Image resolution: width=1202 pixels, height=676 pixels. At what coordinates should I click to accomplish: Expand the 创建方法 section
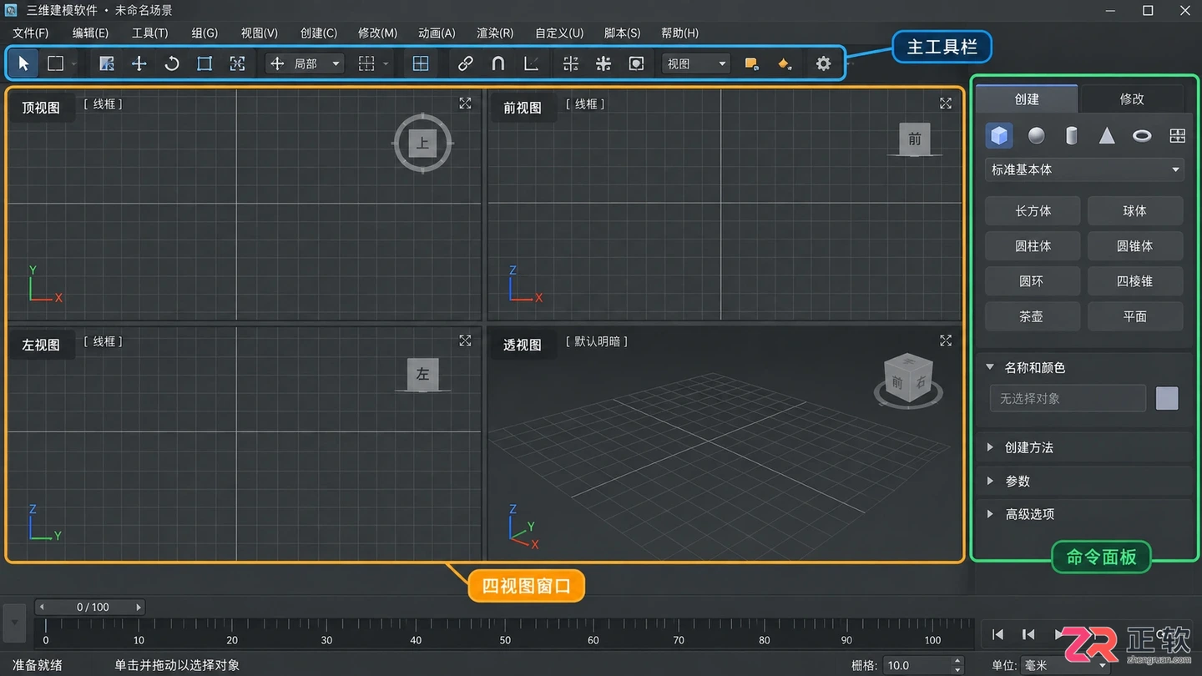[x=990, y=447]
